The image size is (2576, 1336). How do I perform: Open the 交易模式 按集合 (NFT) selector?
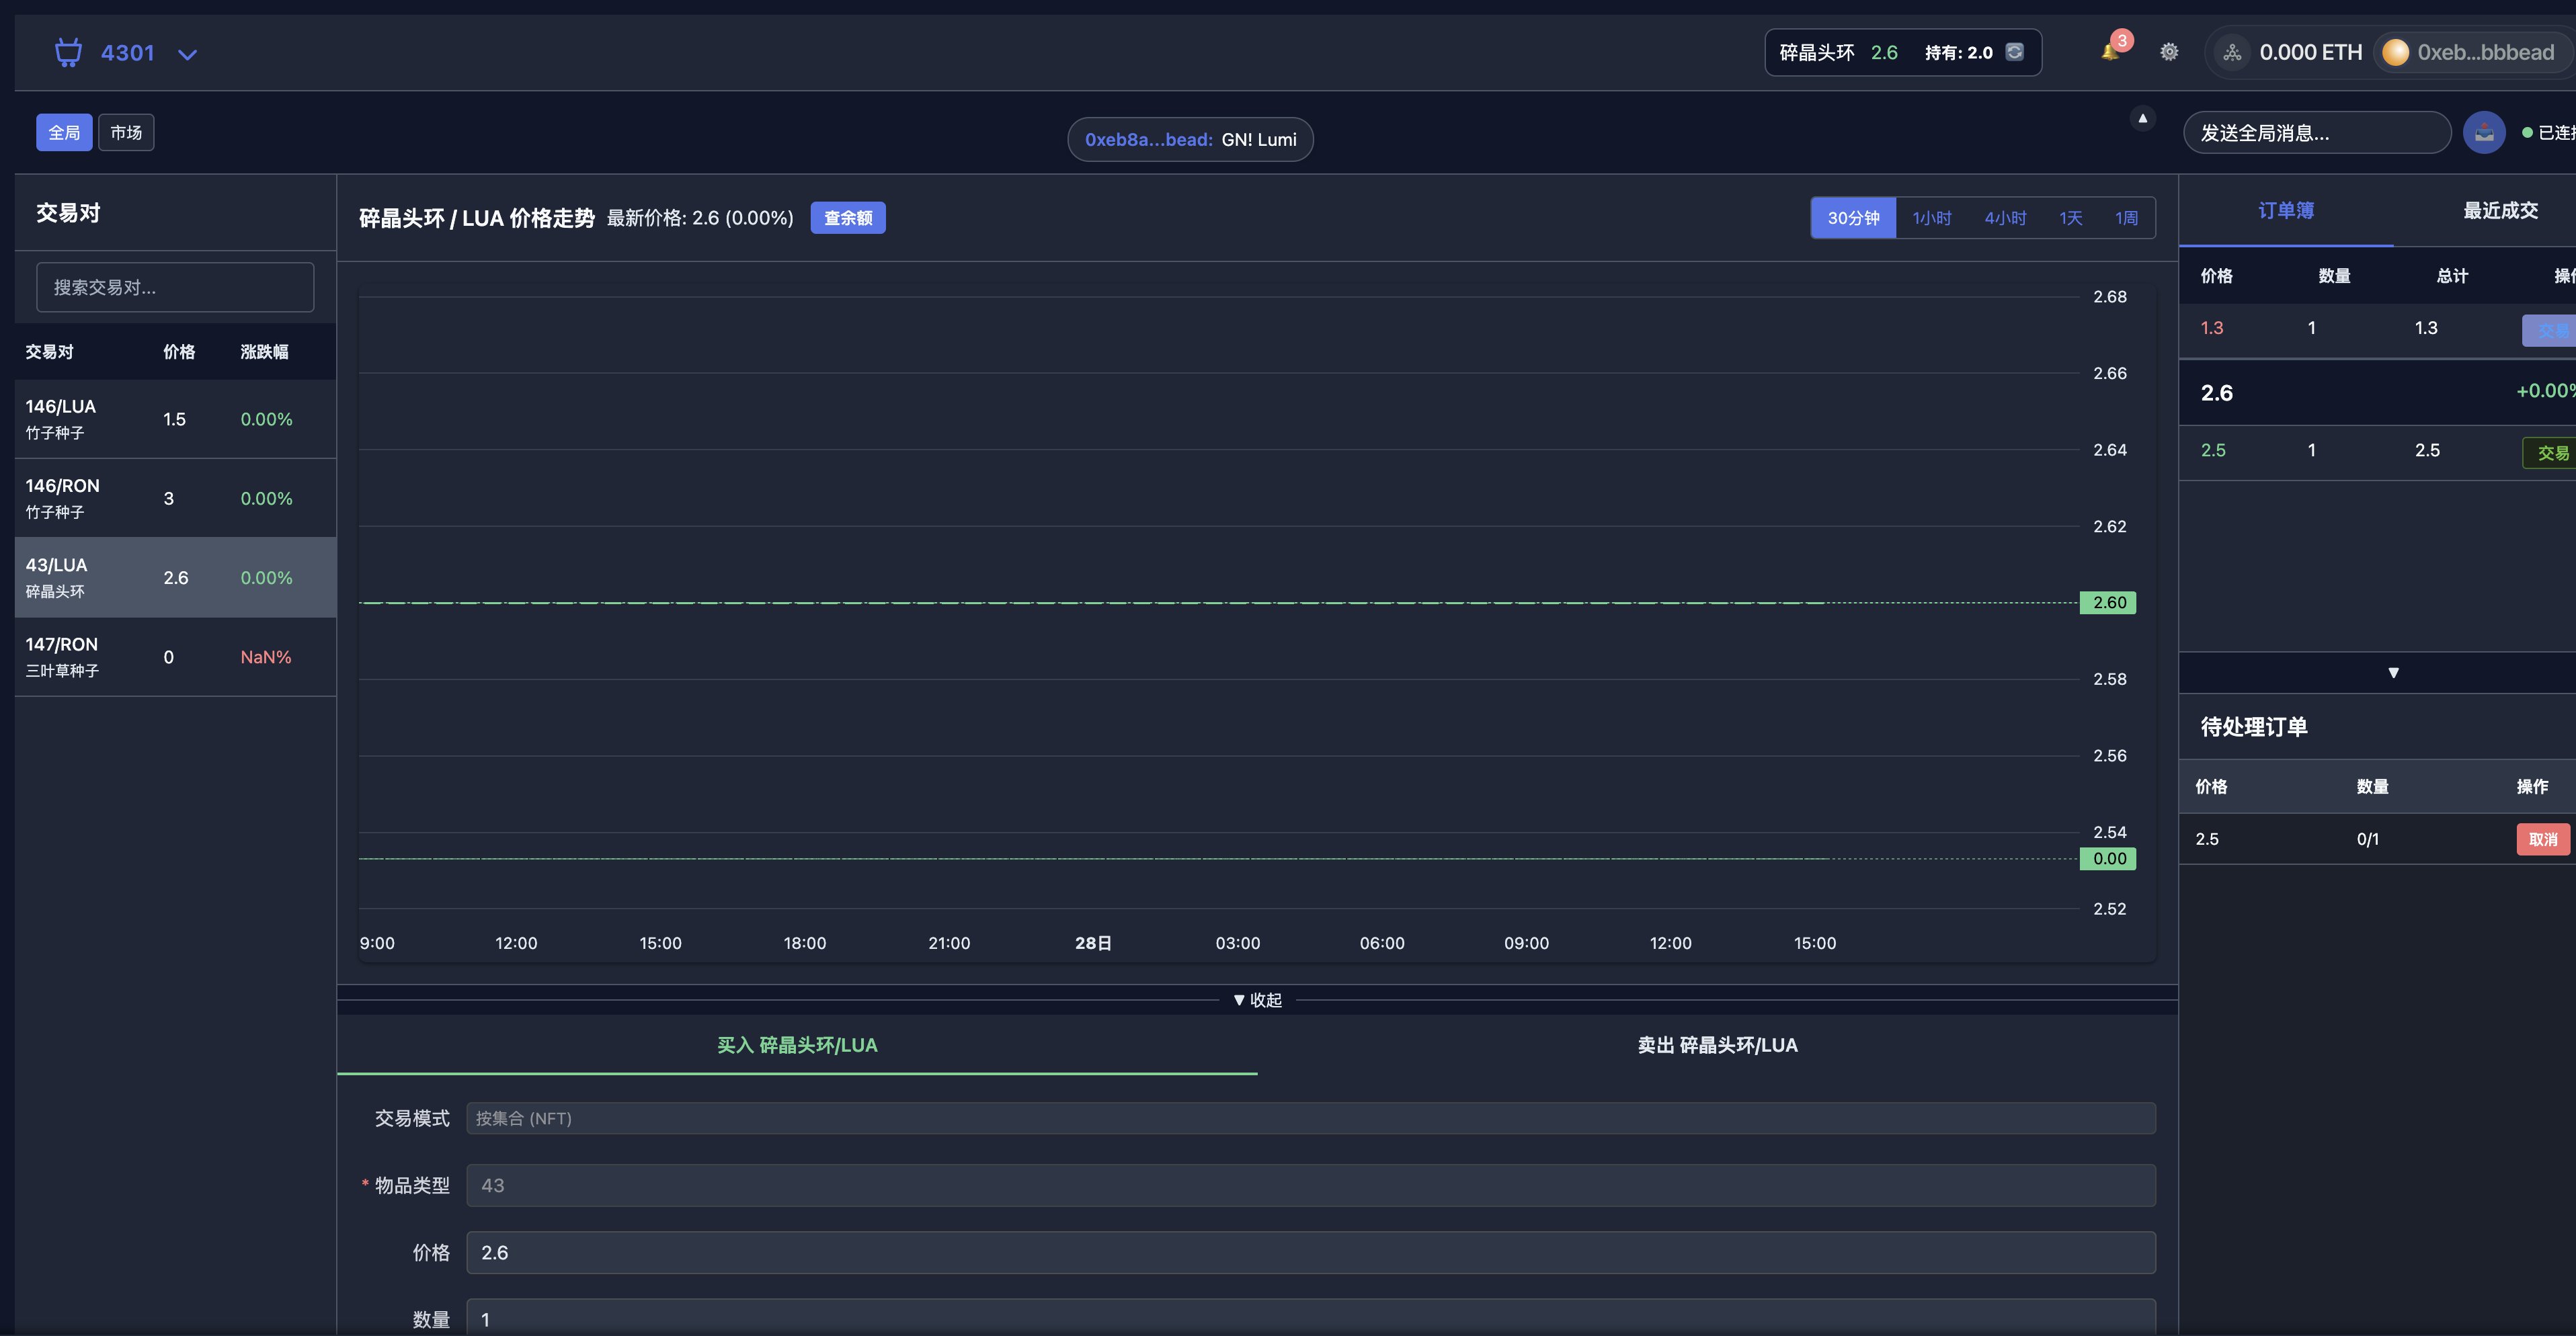[x=1310, y=1118]
